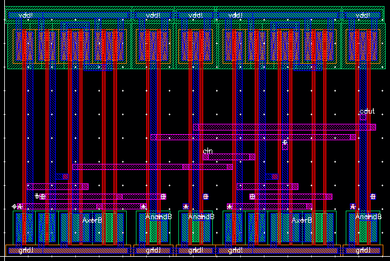Pick the topmost long magenta wire reaching cout
Viewport: 390px width, 261px height.
(284, 127)
